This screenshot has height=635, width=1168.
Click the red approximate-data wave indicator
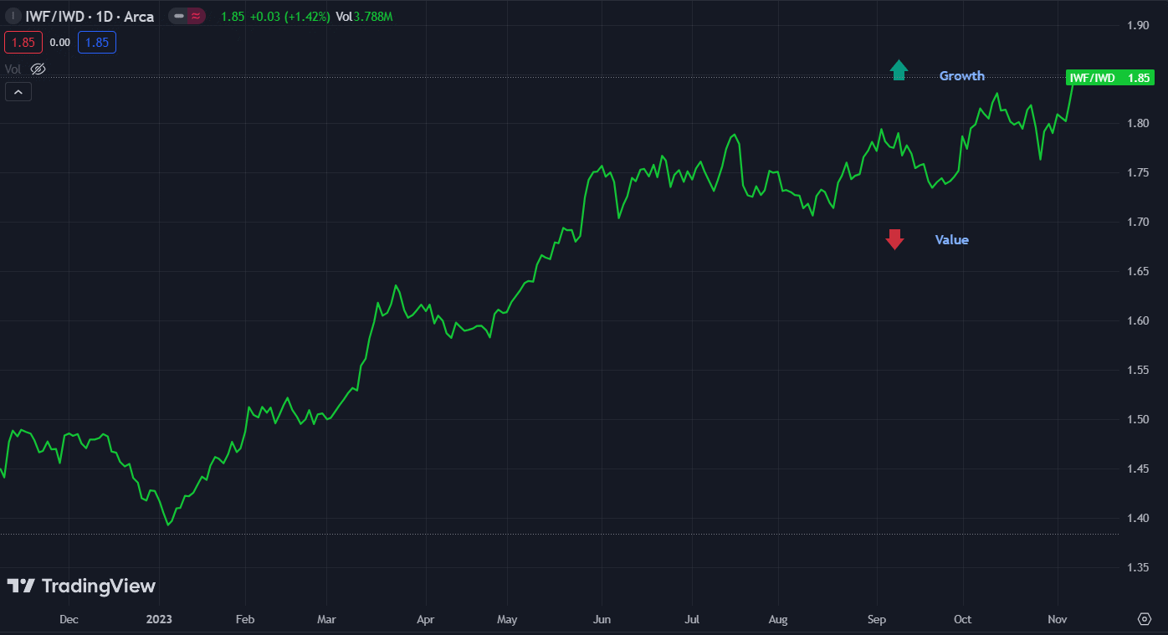pos(196,16)
